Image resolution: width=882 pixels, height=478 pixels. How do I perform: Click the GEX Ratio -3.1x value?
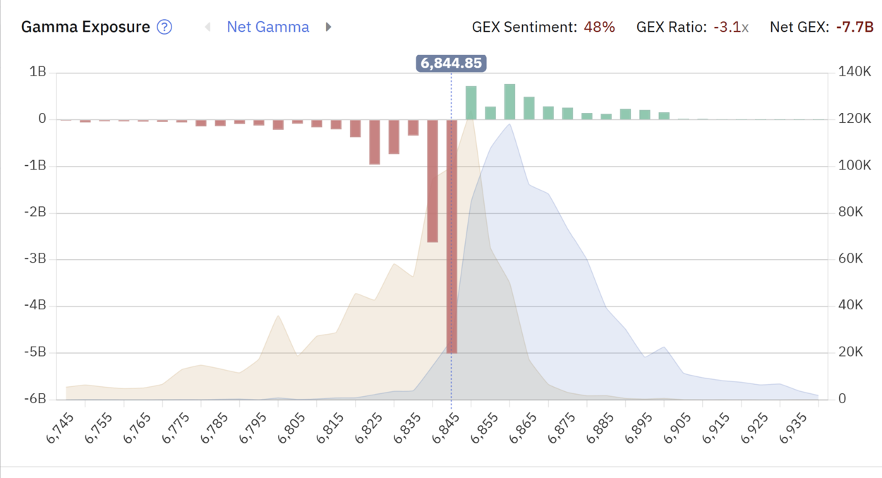pyautogui.click(x=730, y=28)
